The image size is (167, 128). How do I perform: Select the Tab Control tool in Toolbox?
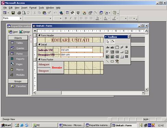[x=122, y=57]
